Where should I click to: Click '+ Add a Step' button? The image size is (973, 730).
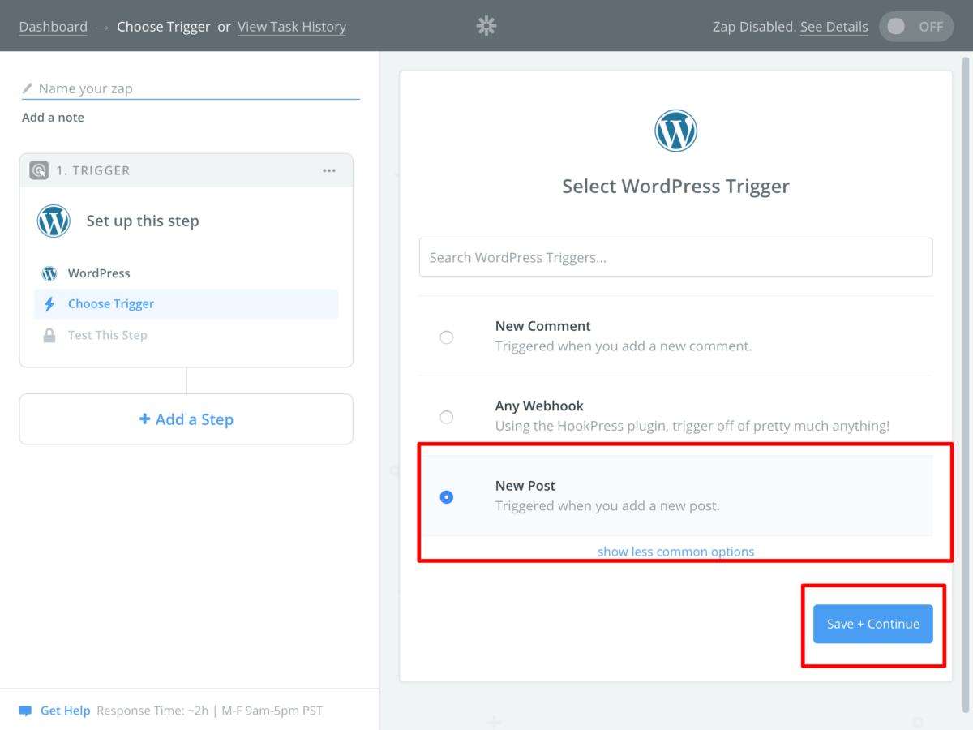(x=186, y=419)
